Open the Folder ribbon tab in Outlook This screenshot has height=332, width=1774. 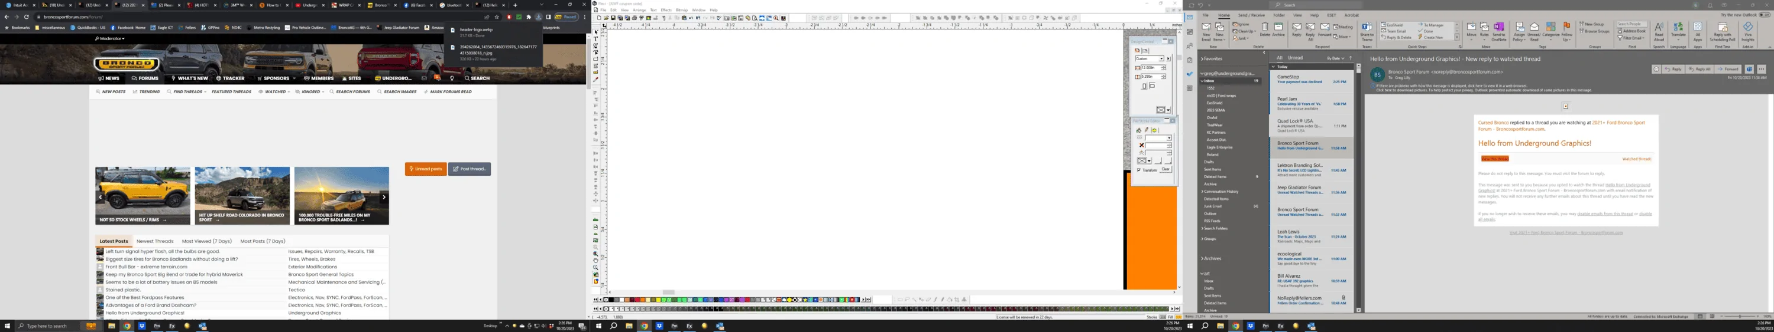click(x=1279, y=14)
